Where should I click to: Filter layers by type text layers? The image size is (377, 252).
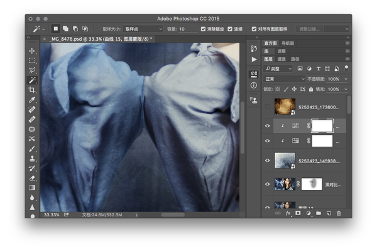[x=318, y=69]
